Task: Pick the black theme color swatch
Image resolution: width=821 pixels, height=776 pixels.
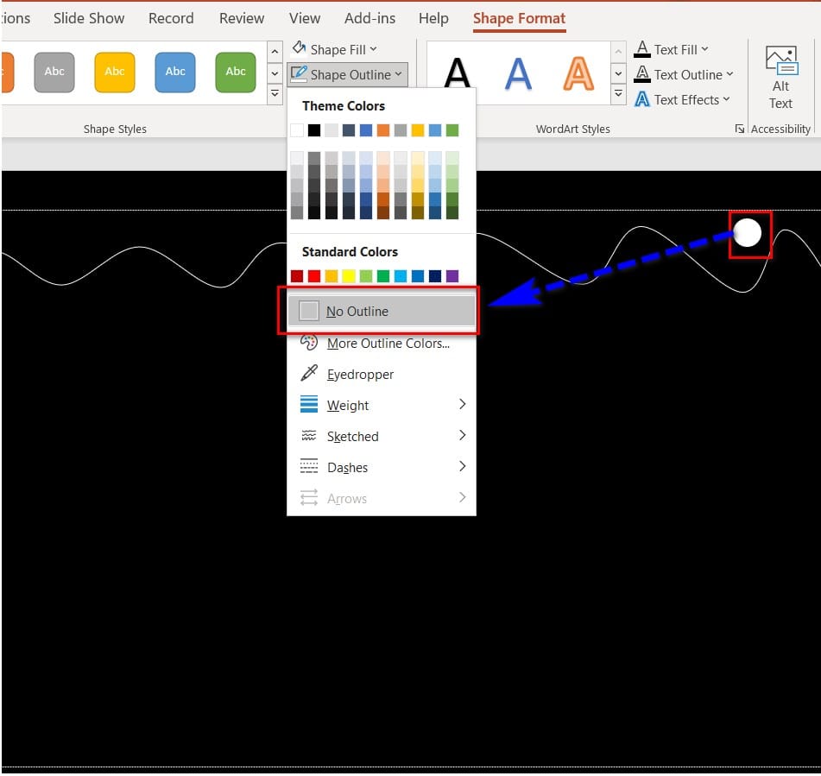Action: pyautogui.click(x=314, y=130)
